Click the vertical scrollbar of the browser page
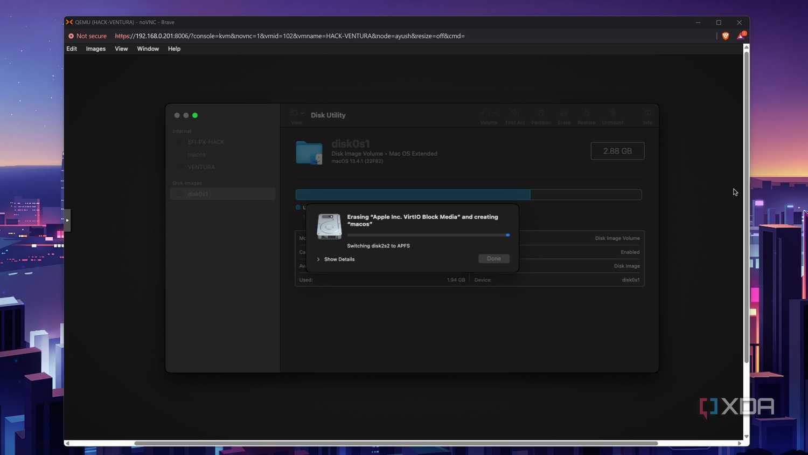Viewport: 808px width, 455px height. (747, 207)
